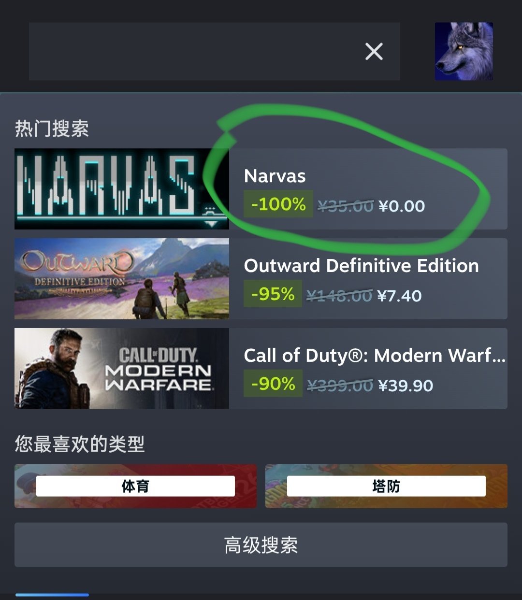522x600 pixels.
Task: Select the Call of Duty®: Modern Warf... title
Action: pos(375,356)
